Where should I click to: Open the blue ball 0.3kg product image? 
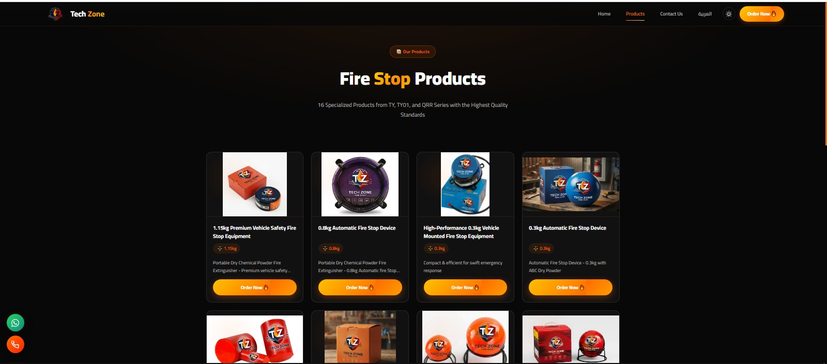(x=571, y=184)
